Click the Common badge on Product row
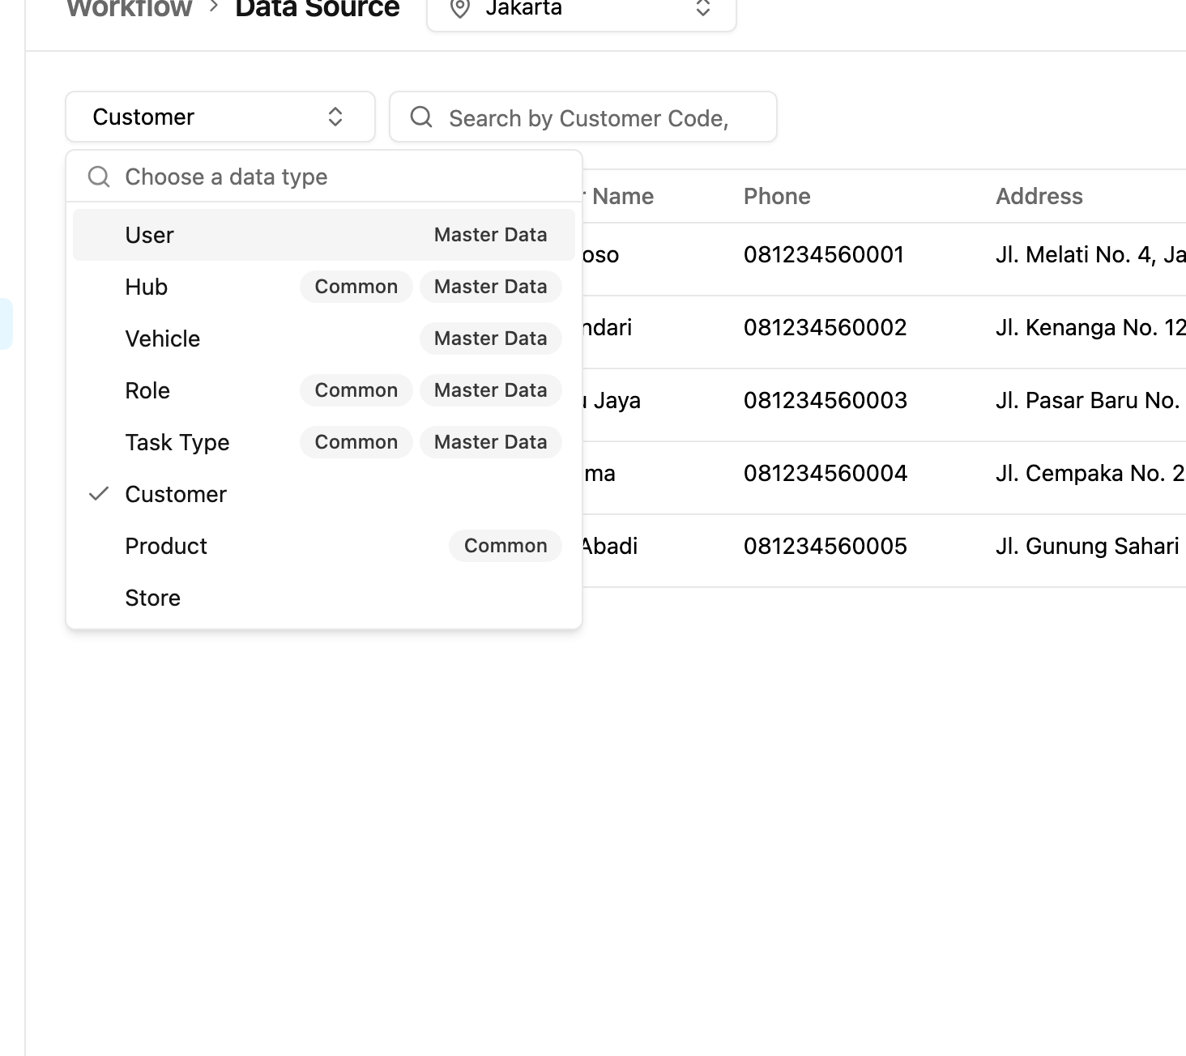1186x1056 pixels. tap(506, 546)
